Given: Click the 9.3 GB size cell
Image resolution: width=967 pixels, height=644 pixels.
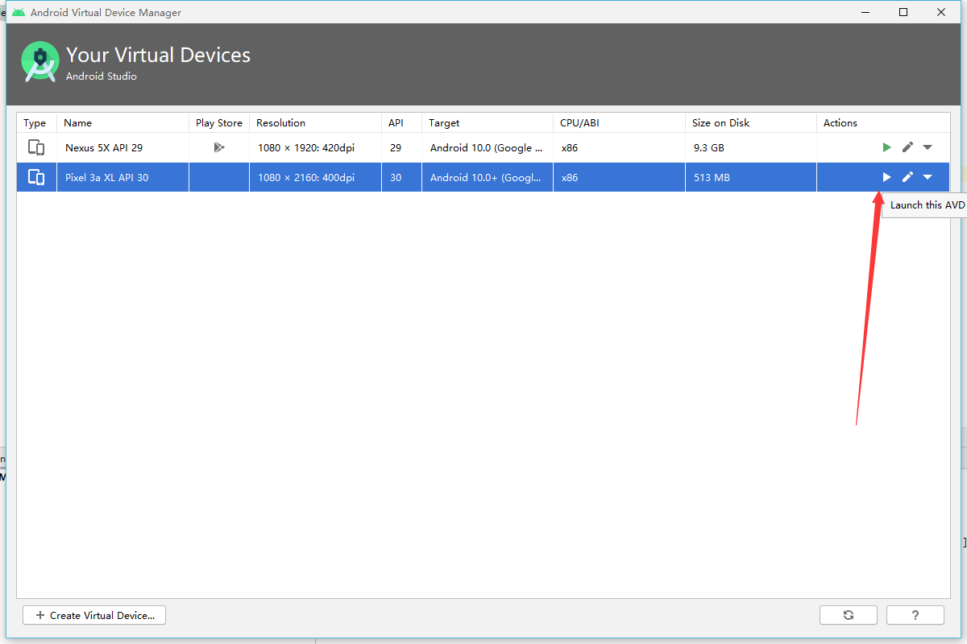Looking at the screenshot, I should point(751,148).
